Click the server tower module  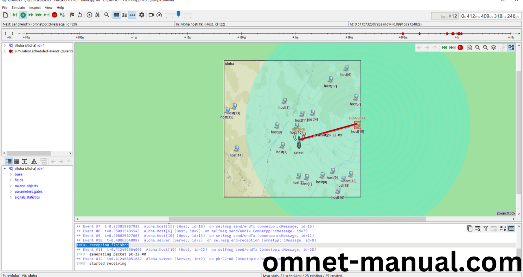[x=299, y=143]
